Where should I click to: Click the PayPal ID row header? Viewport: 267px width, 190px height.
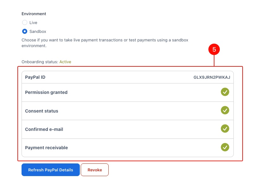pyautogui.click(x=35, y=77)
